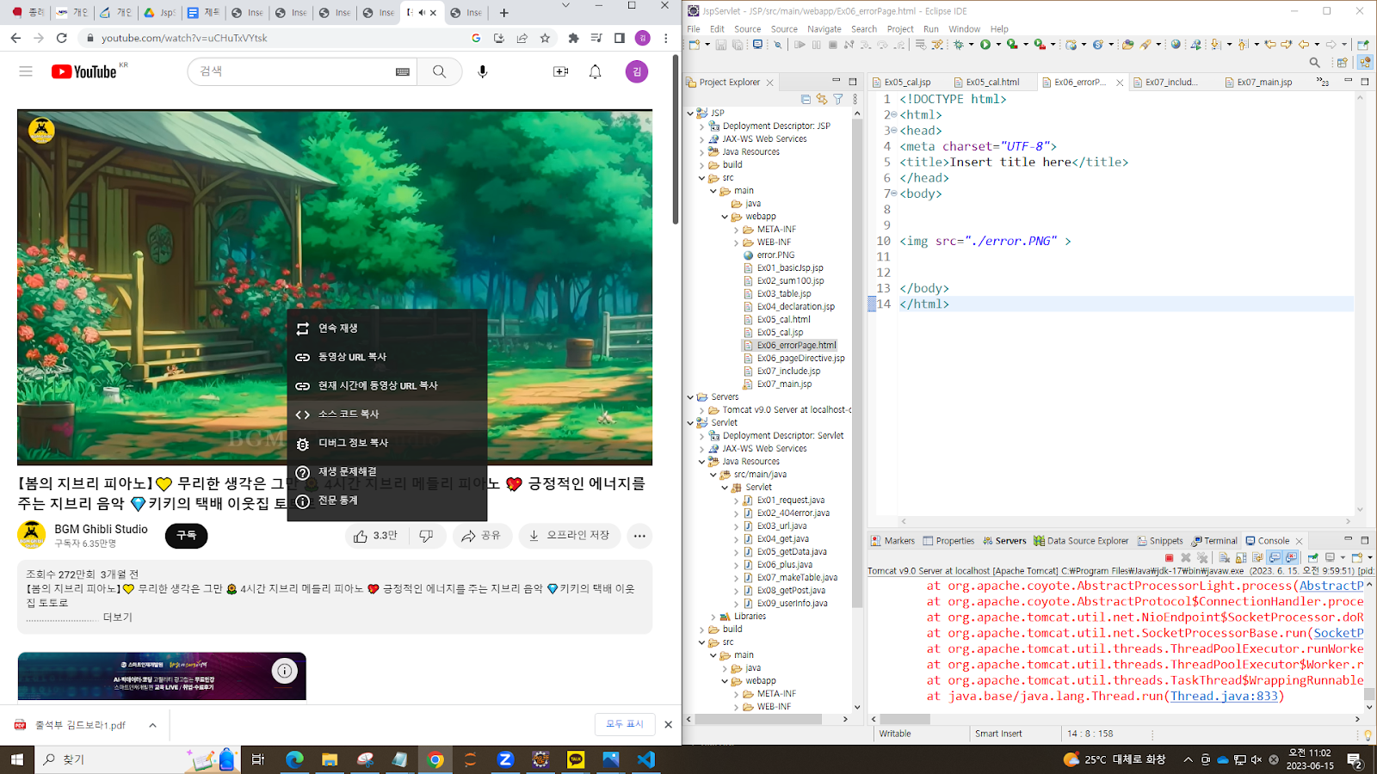Open the Eclipse Navigate menu
The image size is (1377, 774).
[x=824, y=28]
